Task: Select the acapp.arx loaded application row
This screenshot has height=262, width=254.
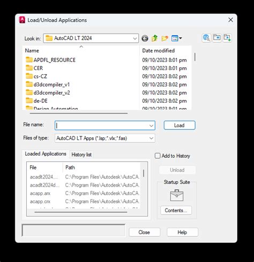Action: click(84, 194)
